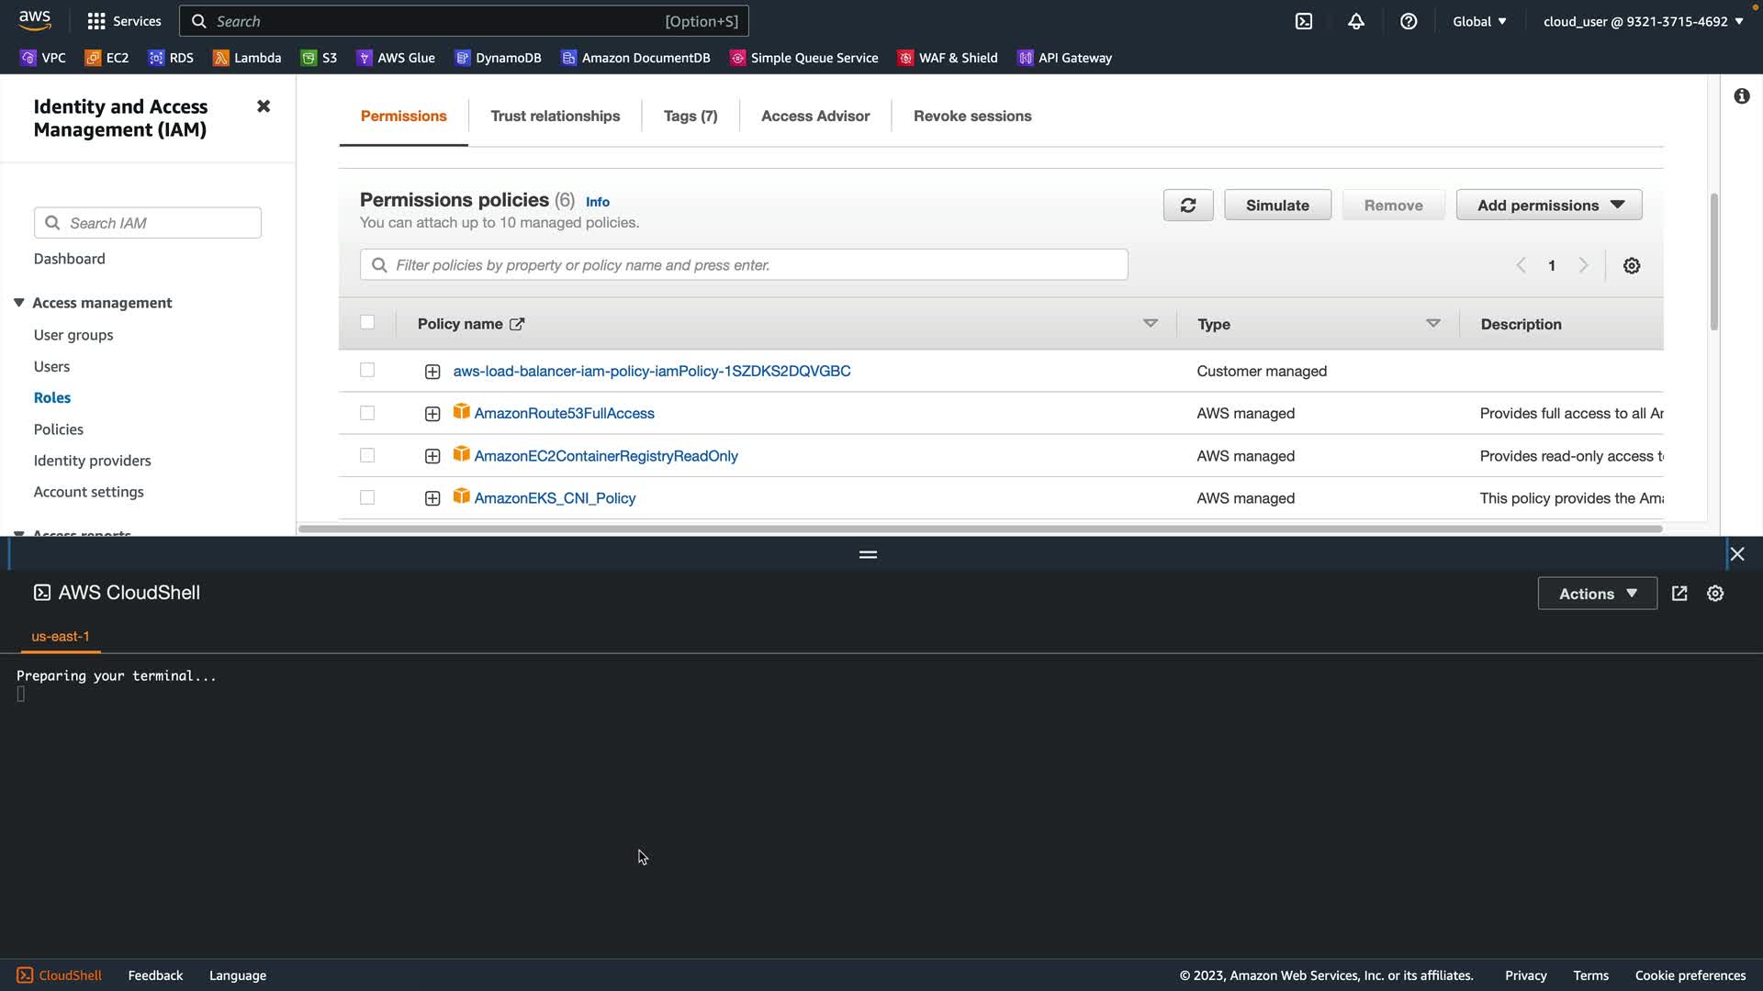1763x991 pixels.
Task: Expand the AmazonEC2ContainerRegistryReadOnly policy row
Action: coord(432,456)
